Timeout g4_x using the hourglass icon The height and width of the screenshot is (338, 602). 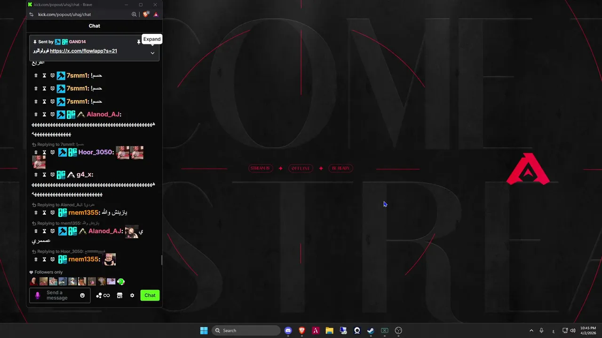(x=44, y=175)
